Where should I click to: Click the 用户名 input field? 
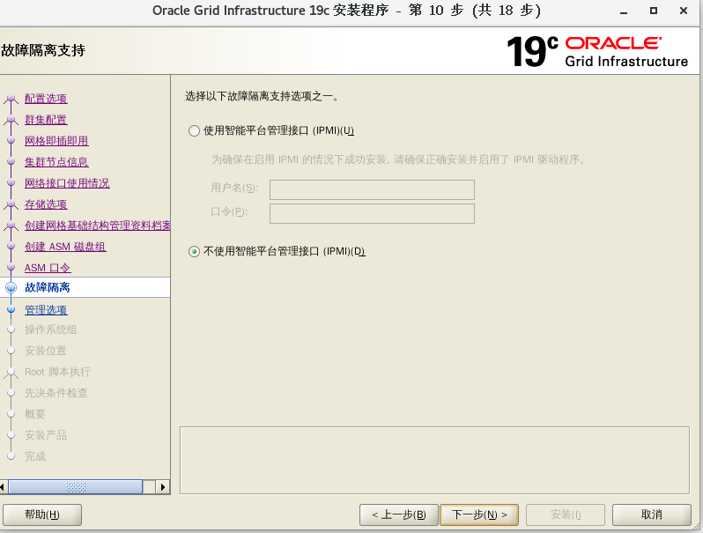pyautogui.click(x=372, y=189)
